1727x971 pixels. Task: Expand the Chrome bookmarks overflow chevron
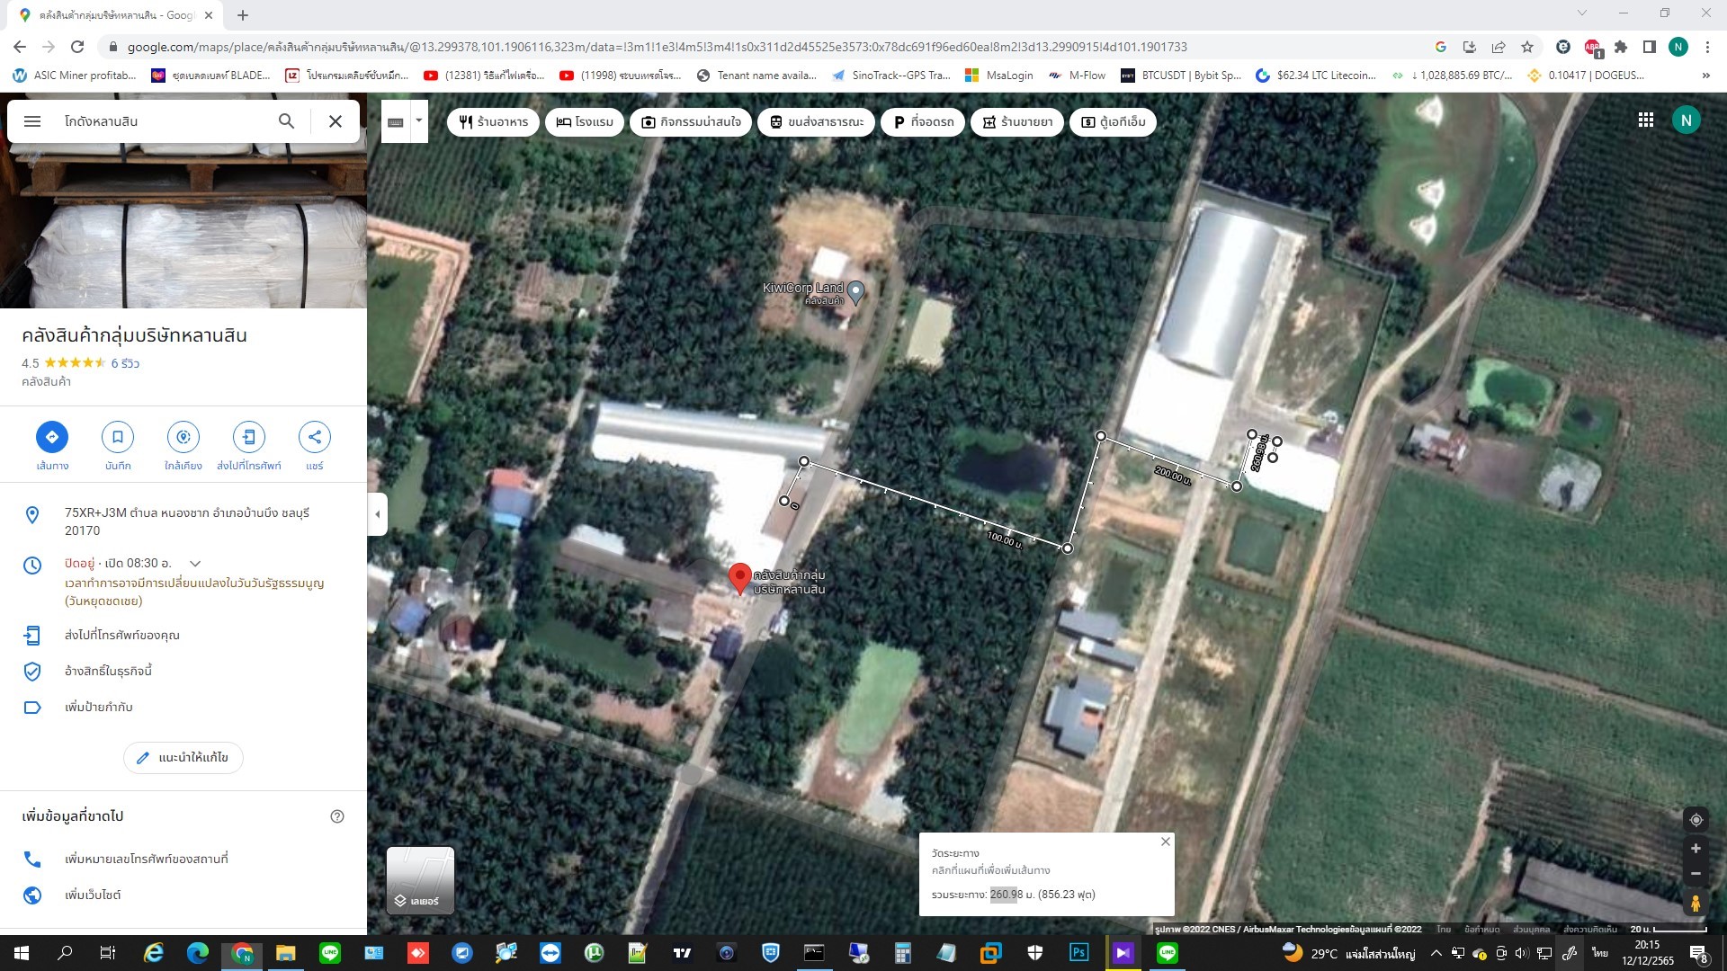pyautogui.click(x=1705, y=76)
